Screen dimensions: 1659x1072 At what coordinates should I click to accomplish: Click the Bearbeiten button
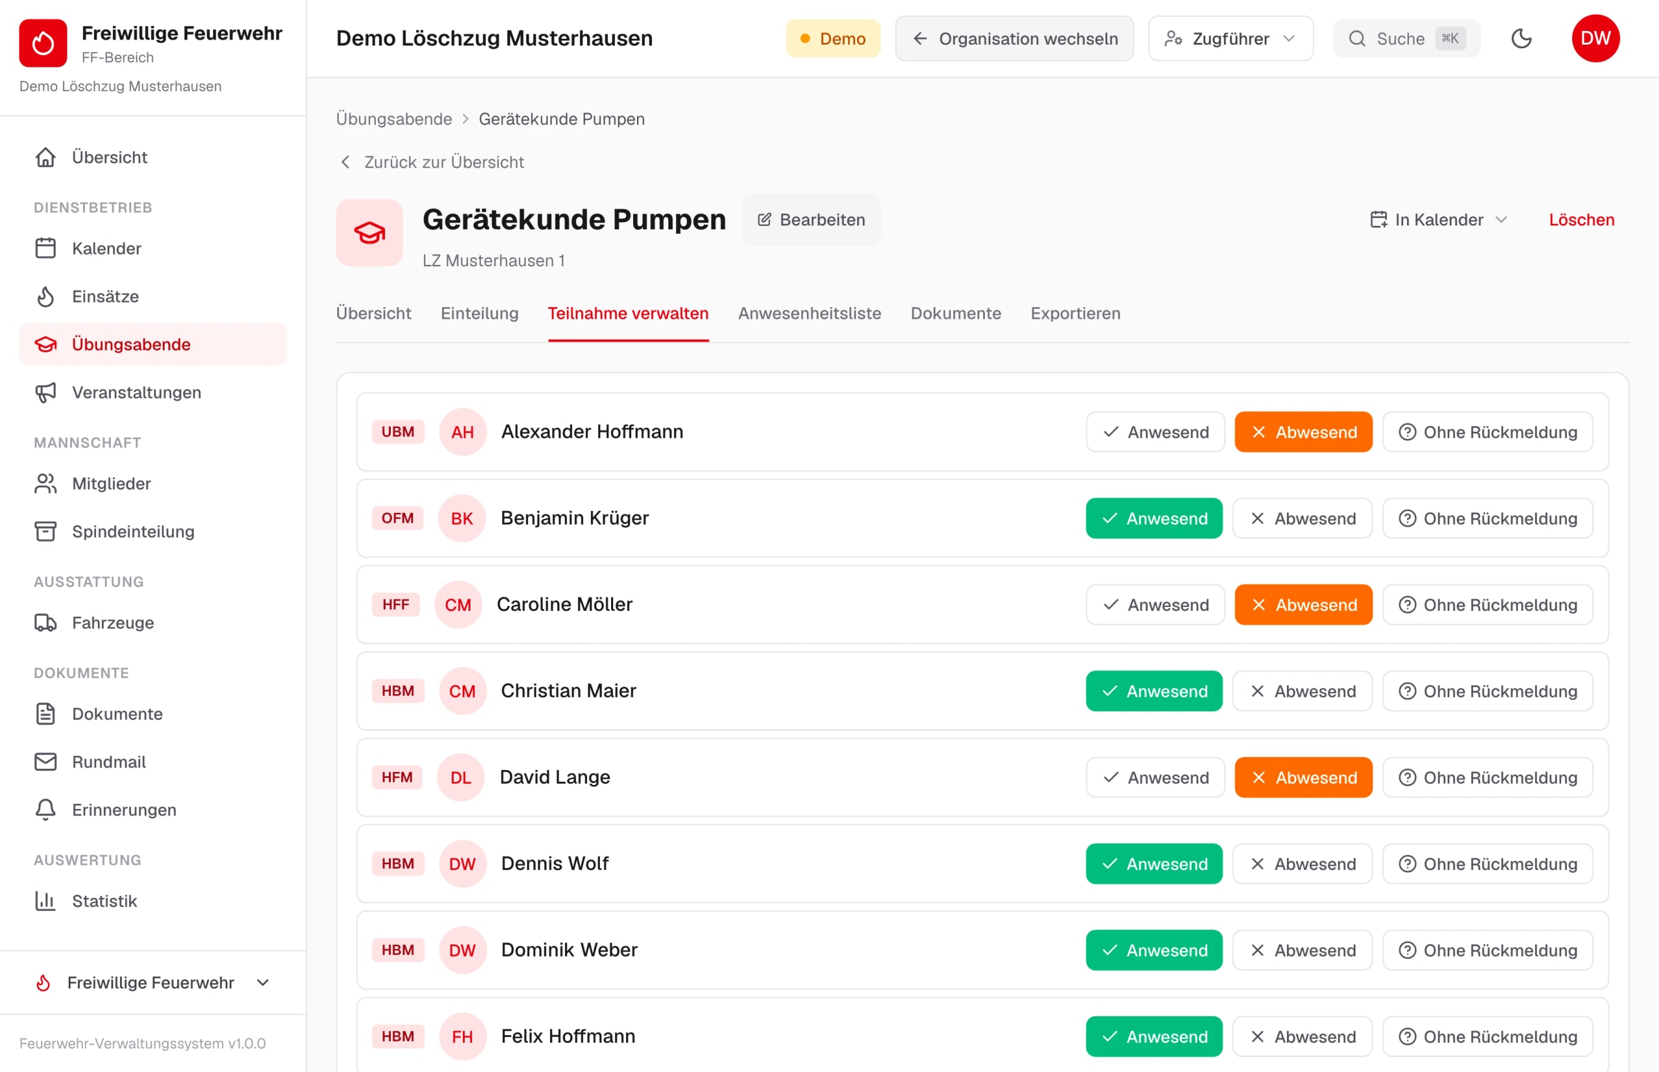point(811,220)
